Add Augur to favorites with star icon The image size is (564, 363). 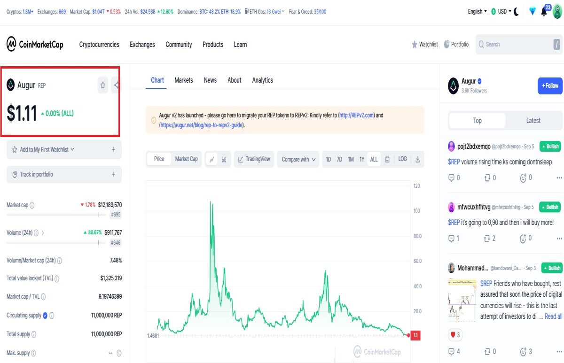pos(103,85)
